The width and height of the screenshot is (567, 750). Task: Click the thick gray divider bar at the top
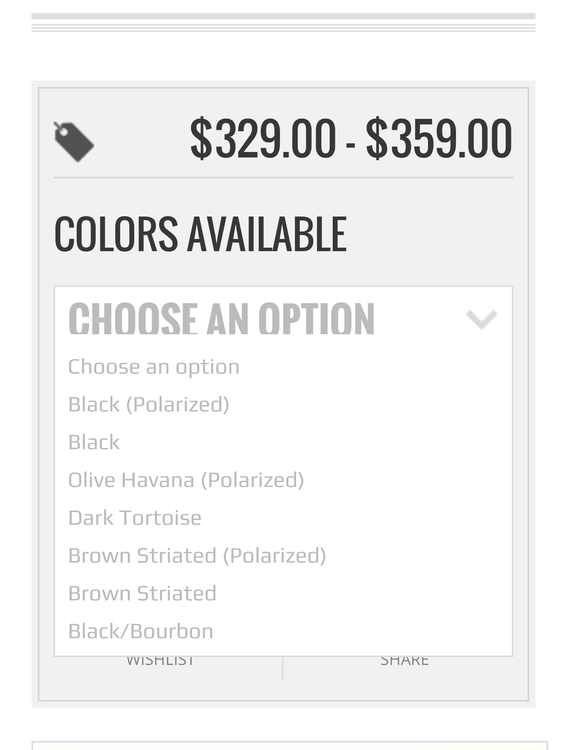(x=283, y=16)
